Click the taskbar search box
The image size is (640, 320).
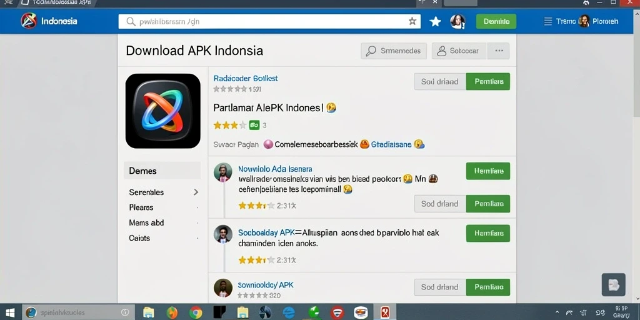click(77, 312)
